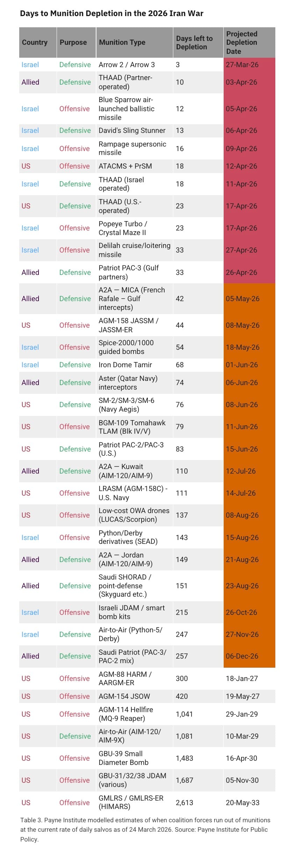Select the 20-May-33 depletion date
The width and height of the screenshot is (297, 859).
click(x=242, y=803)
